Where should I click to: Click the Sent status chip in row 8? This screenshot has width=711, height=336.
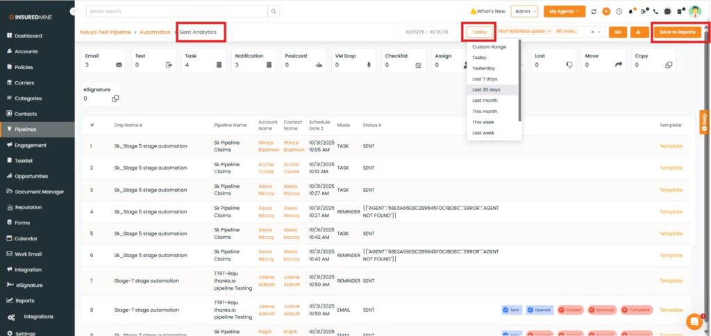tap(512, 310)
